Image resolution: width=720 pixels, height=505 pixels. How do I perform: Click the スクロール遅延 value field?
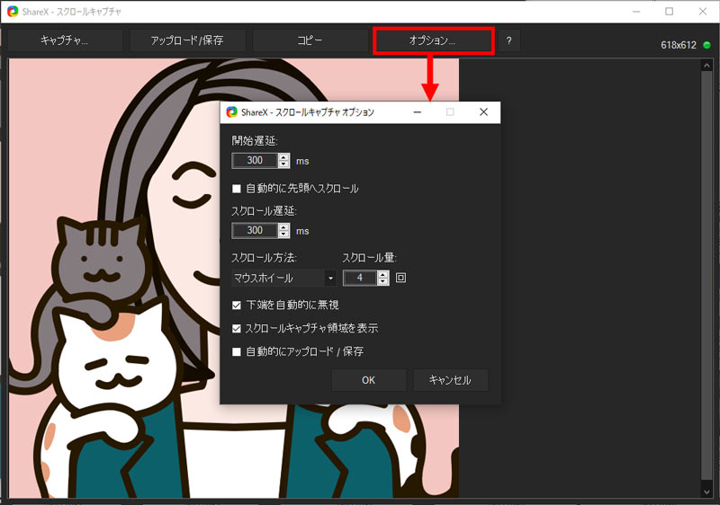click(255, 231)
